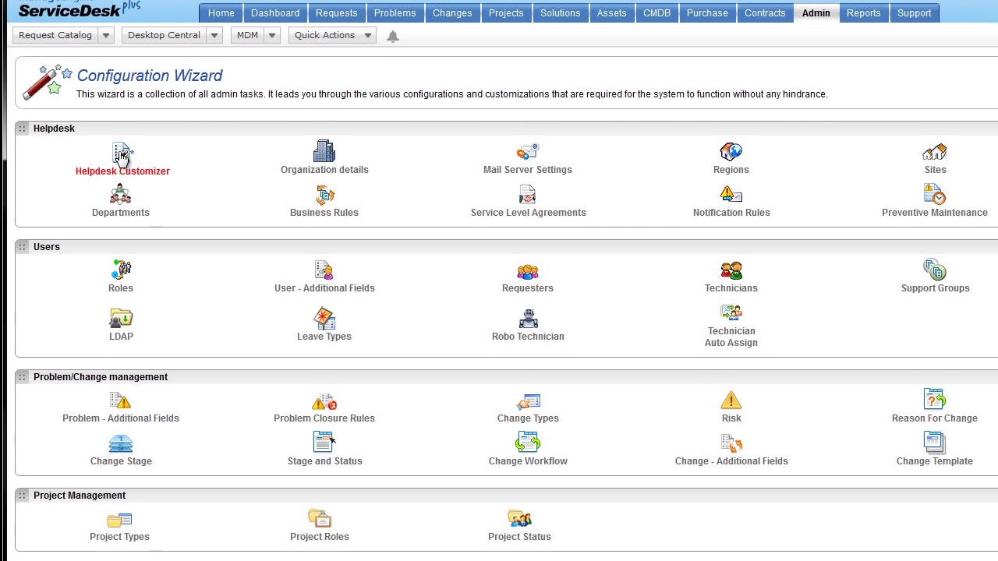This screenshot has width=998, height=561.
Task: Open the Roles icon
Action: point(121,270)
